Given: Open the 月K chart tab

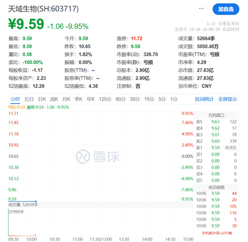Looking at the screenshot, I should point(66,99).
